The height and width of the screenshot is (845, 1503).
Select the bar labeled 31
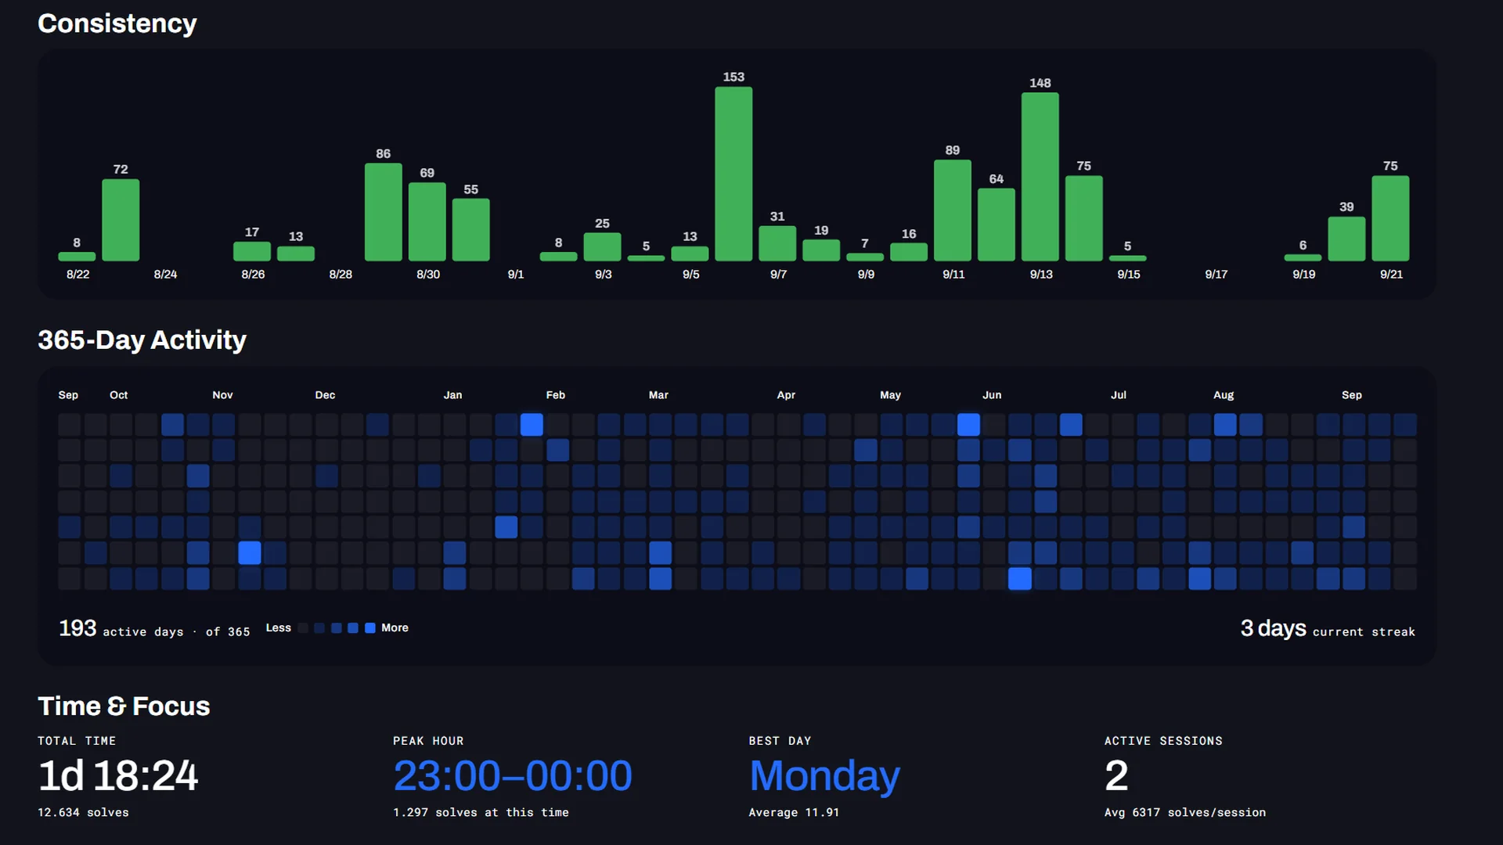click(777, 243)
